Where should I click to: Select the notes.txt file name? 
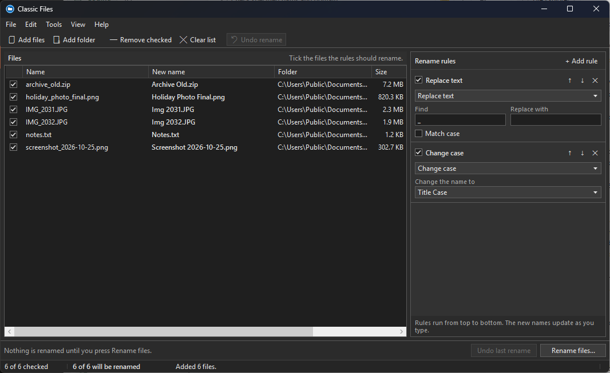[38, 135]
